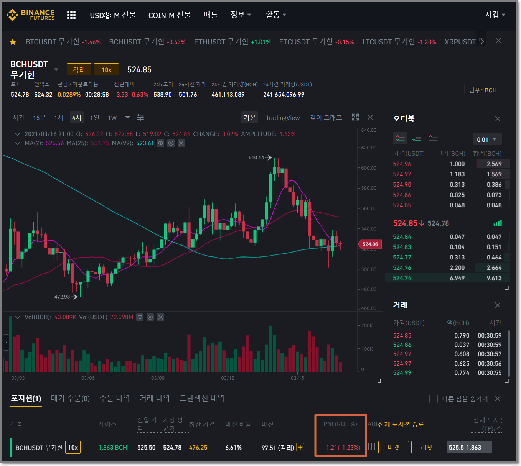521x466 pixels.
Task: Click the favorites star icon
Action: click(13, 42)
